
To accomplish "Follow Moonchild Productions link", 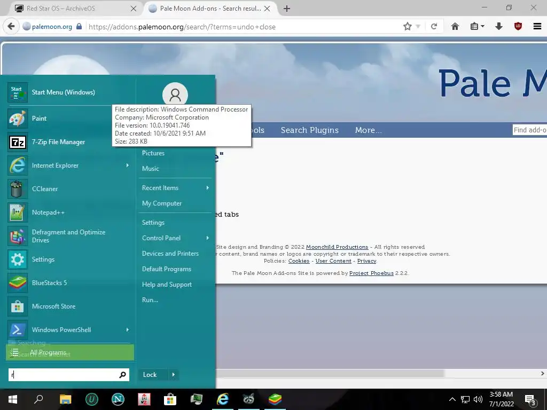I will [337, 247].
